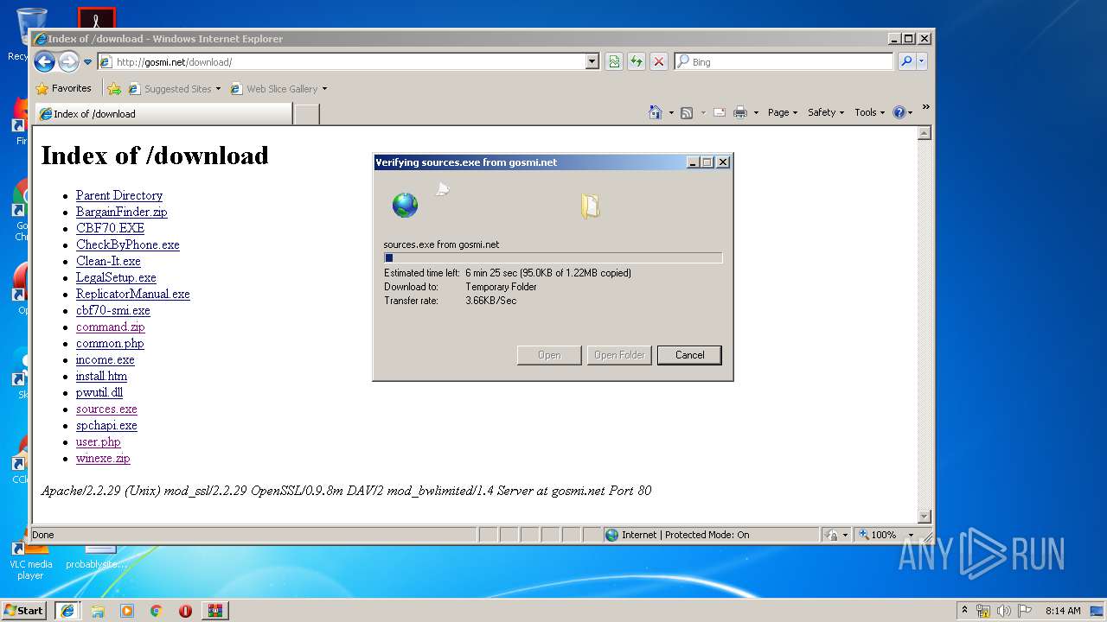This screenshot has width=1107, height=622.
Task: Open a new blank tab
Action: point(306,114)
